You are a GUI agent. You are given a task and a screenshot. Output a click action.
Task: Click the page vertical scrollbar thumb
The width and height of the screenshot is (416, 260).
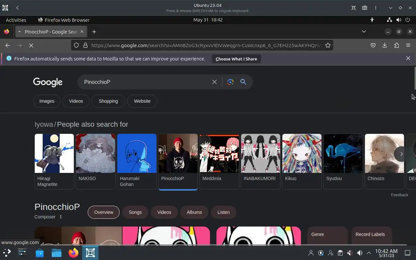click(x=415, y=78)
